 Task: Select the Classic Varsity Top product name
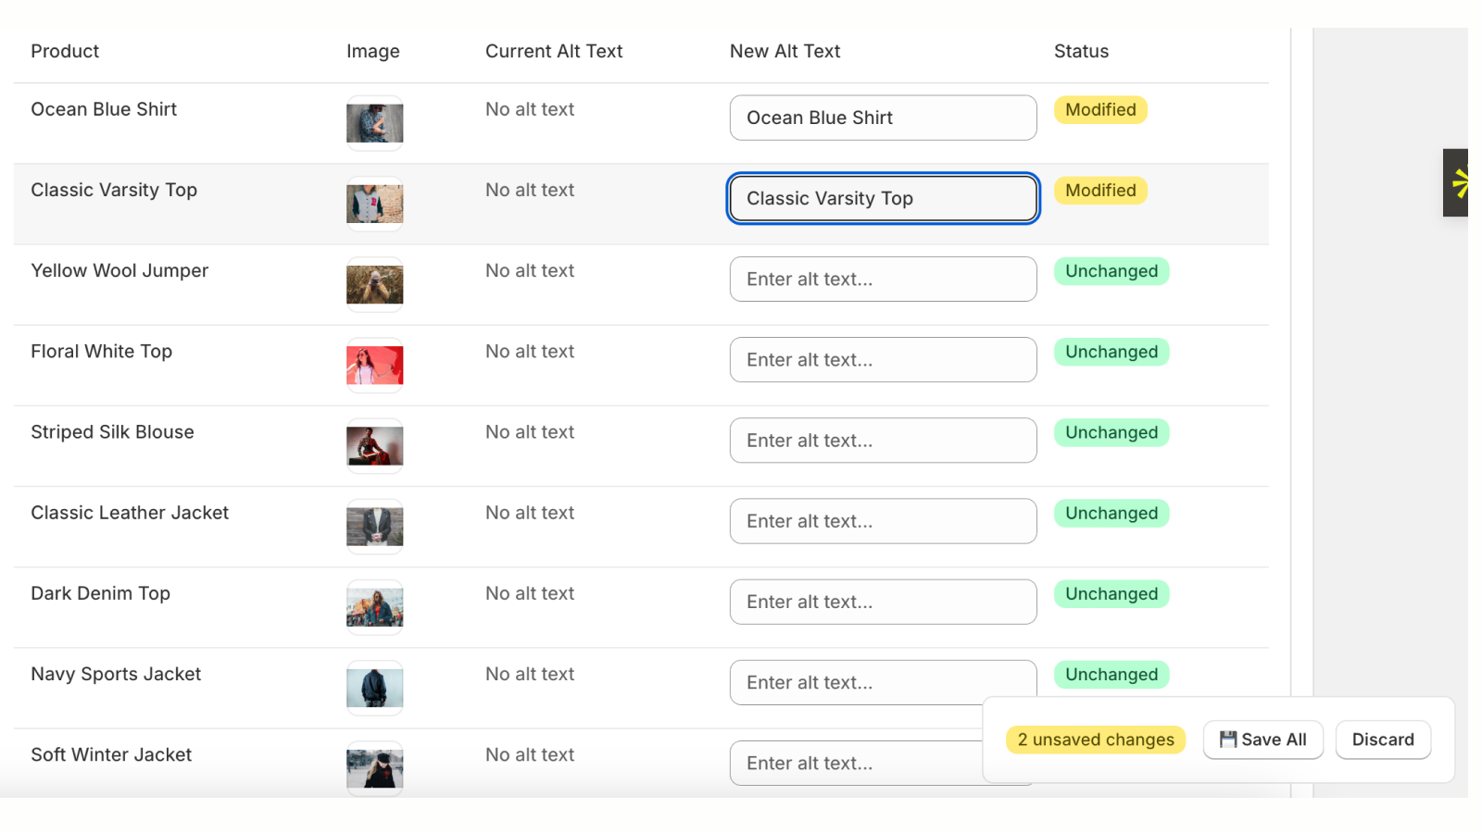click(114, 191)
